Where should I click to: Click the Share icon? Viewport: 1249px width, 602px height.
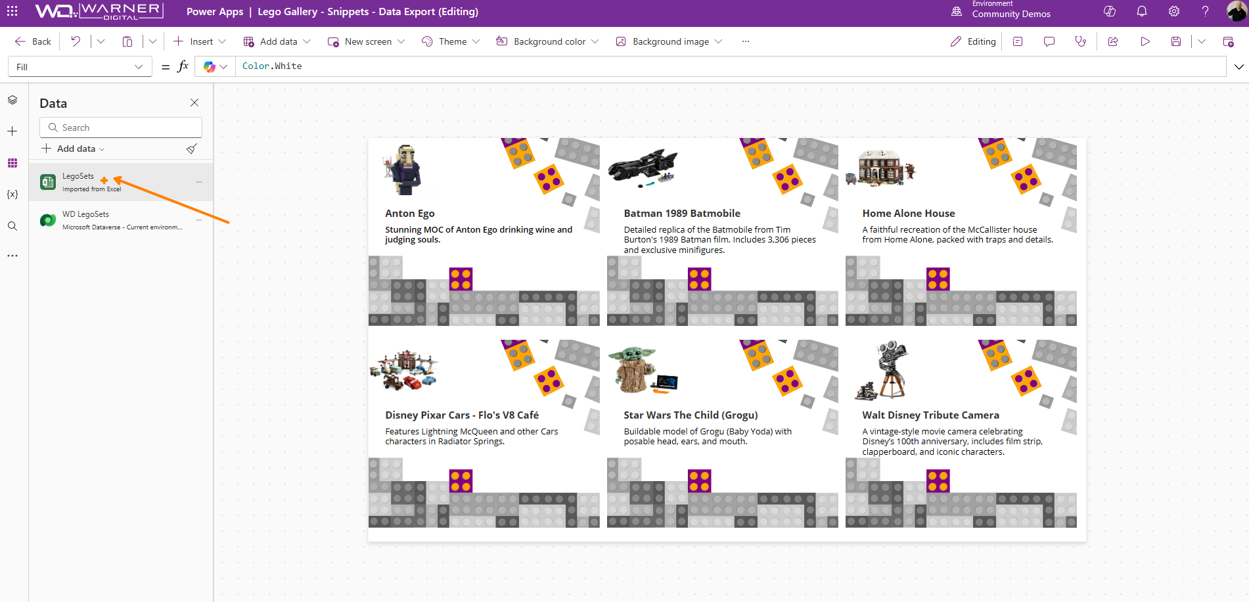(x=1113, y=41)
